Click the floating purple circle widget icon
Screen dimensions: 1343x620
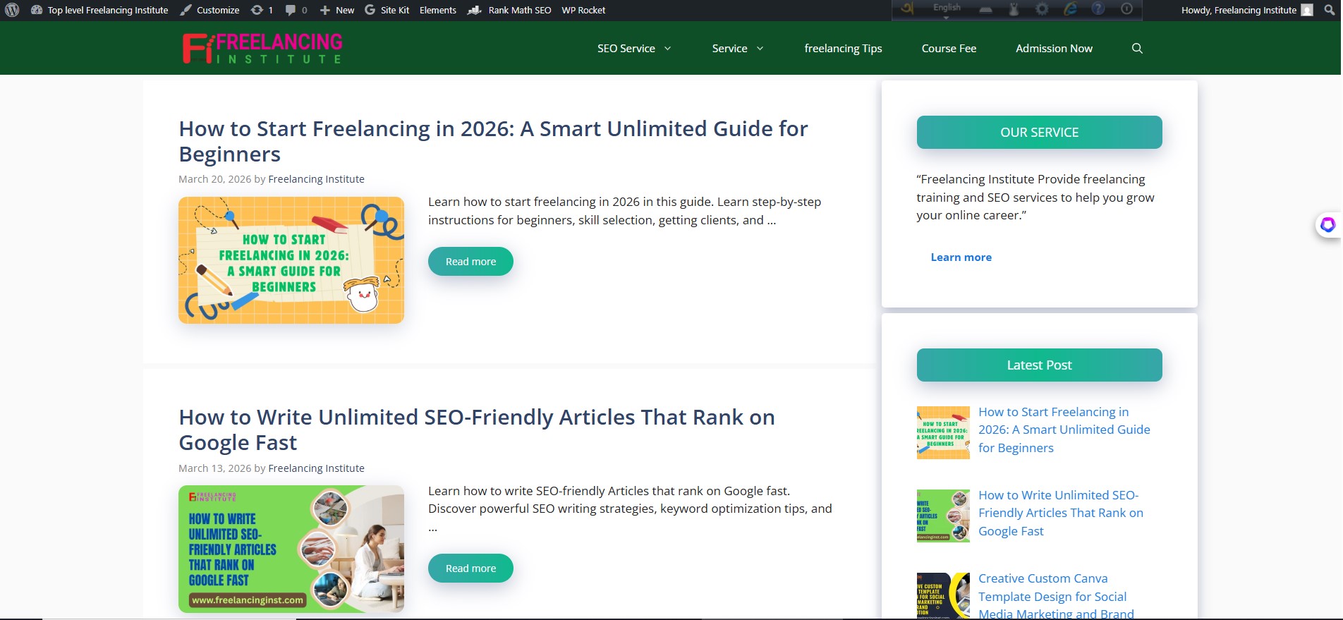point(1328,225)
